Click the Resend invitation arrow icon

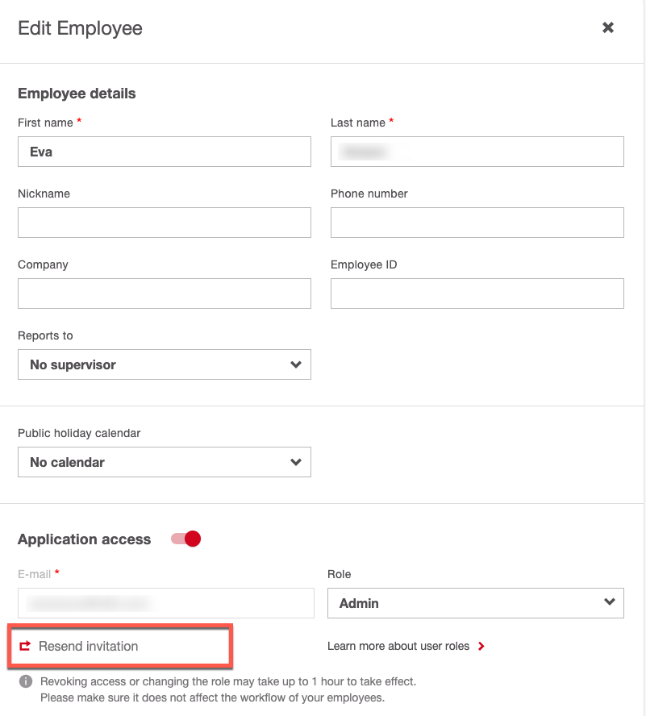25,646
